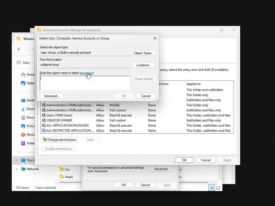This screenshot has height=206, width=275.
Task: Click the Back arrow in File Explorer
Action: coord(19,49)
